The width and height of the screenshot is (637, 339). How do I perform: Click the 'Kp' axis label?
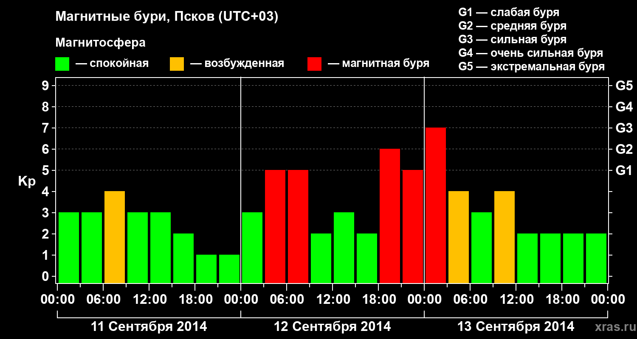click(x=27, y=181)
